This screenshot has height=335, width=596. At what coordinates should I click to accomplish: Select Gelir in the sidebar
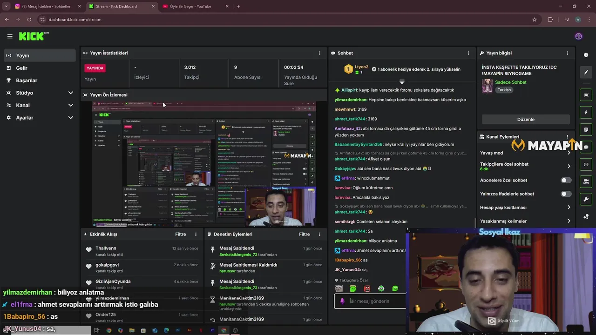click(x=40, y=68)
